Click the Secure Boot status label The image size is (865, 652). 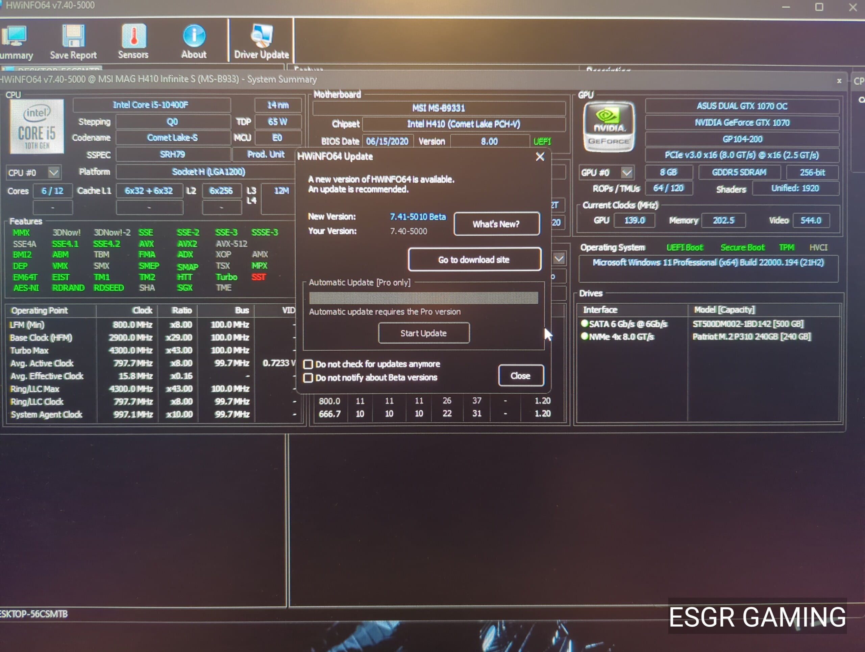tap(742, 248)
